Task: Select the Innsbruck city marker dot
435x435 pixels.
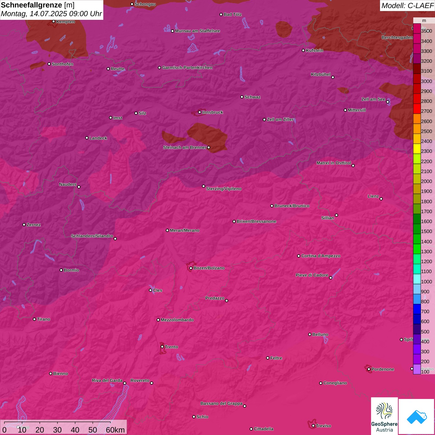Action: click(x=199, y=112)
